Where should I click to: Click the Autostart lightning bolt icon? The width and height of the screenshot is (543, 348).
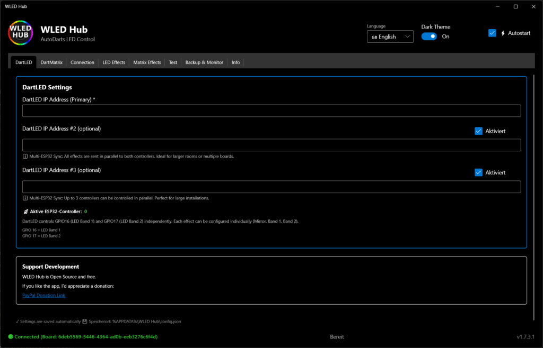point(503,33)
